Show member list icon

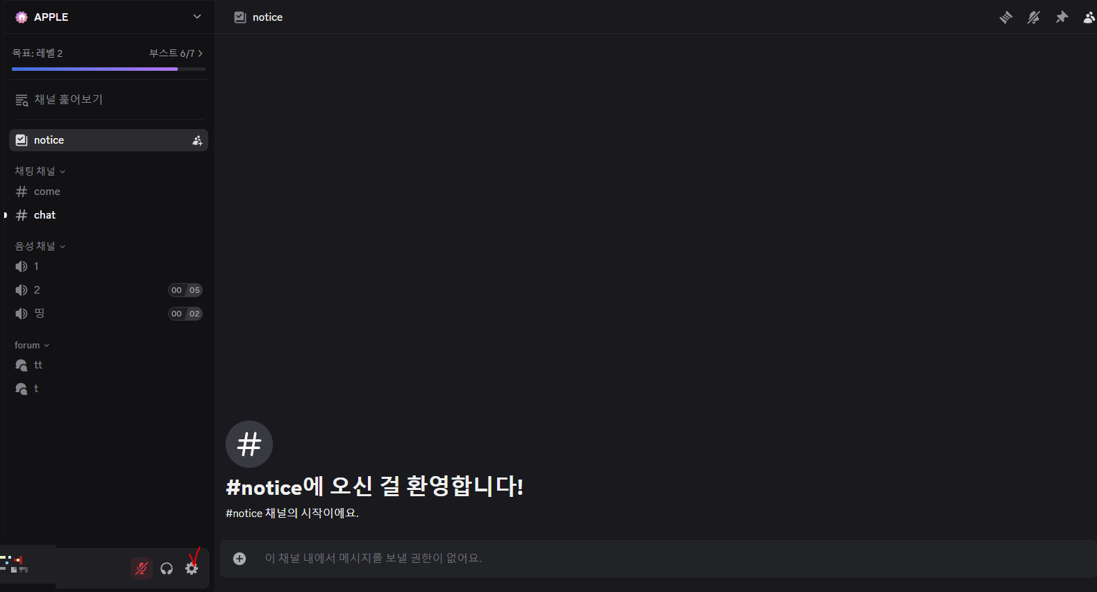pos(1089,17)
